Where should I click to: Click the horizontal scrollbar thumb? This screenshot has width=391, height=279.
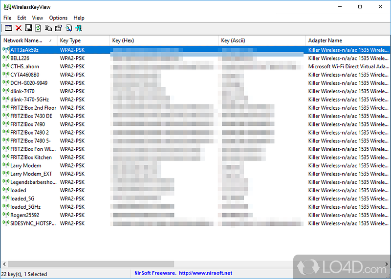tap(91, 264)
